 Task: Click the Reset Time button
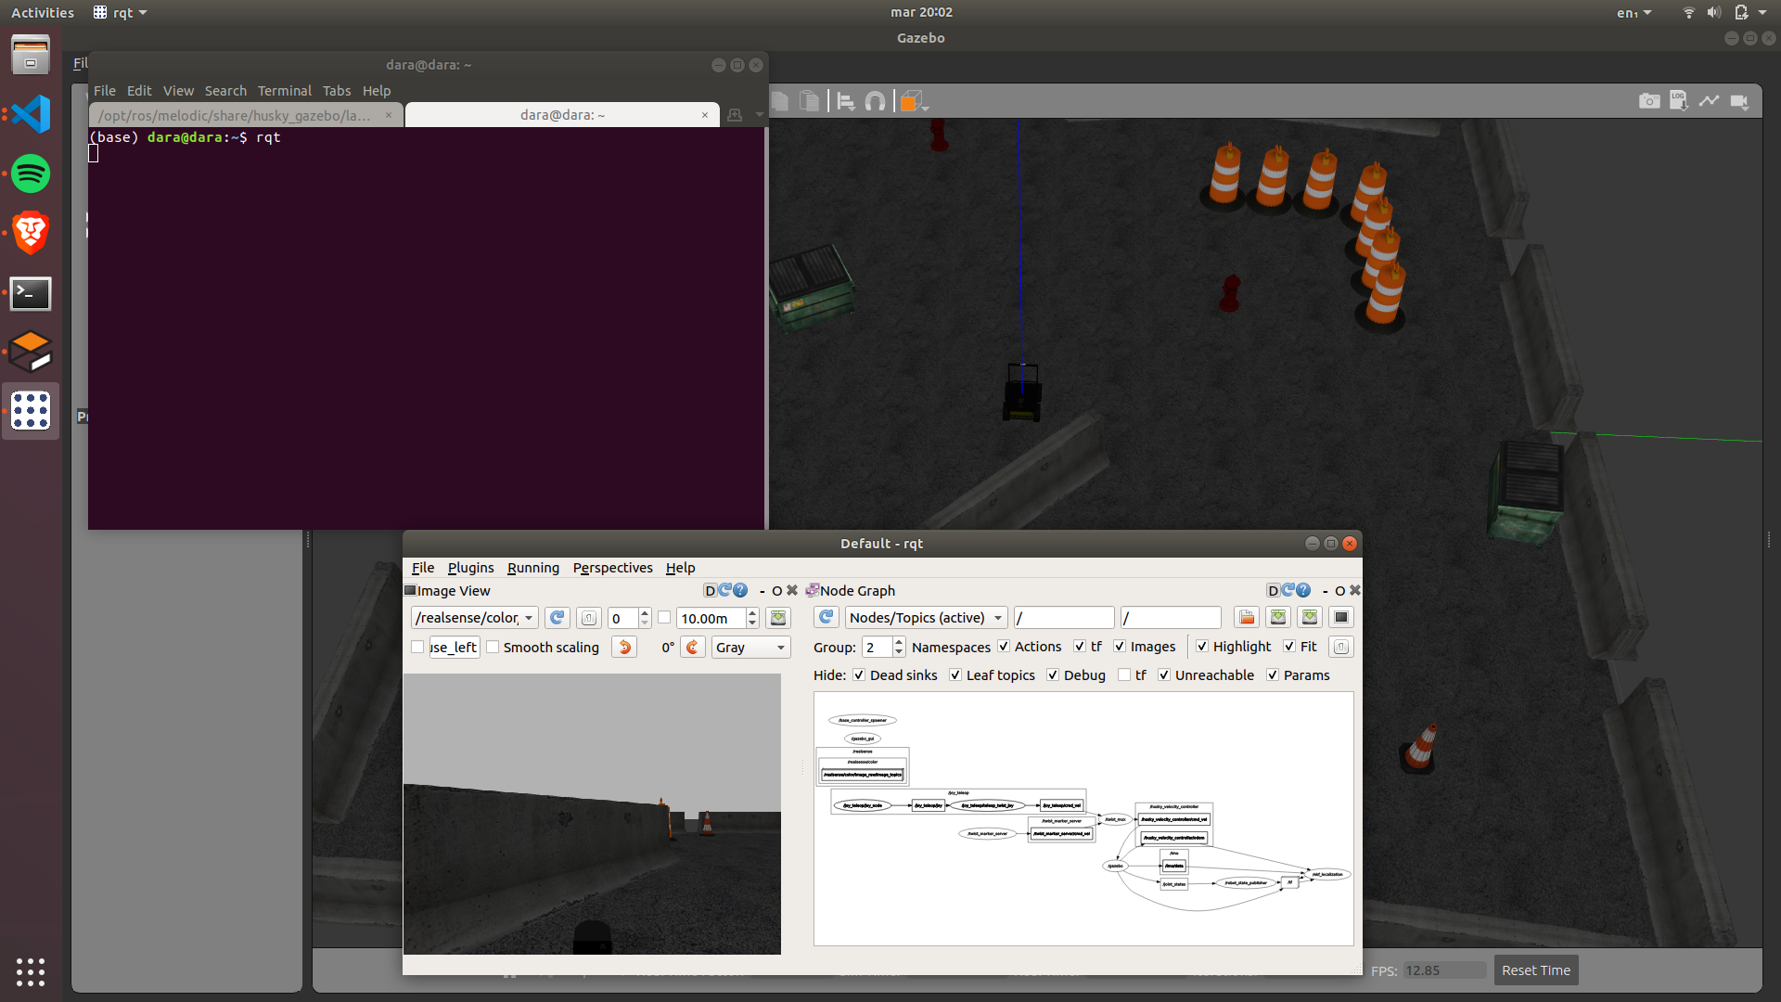(1535, 970)
